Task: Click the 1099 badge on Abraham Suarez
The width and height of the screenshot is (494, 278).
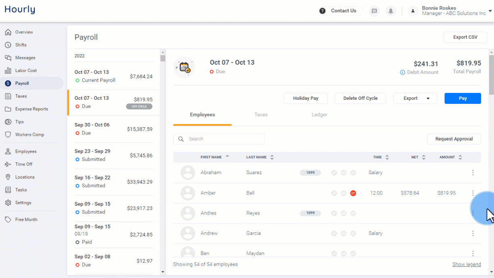Action: 310,173
